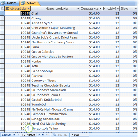Click Sir Rodney's Scones cell
Screen dimensions: 139x138
[55, 95]
